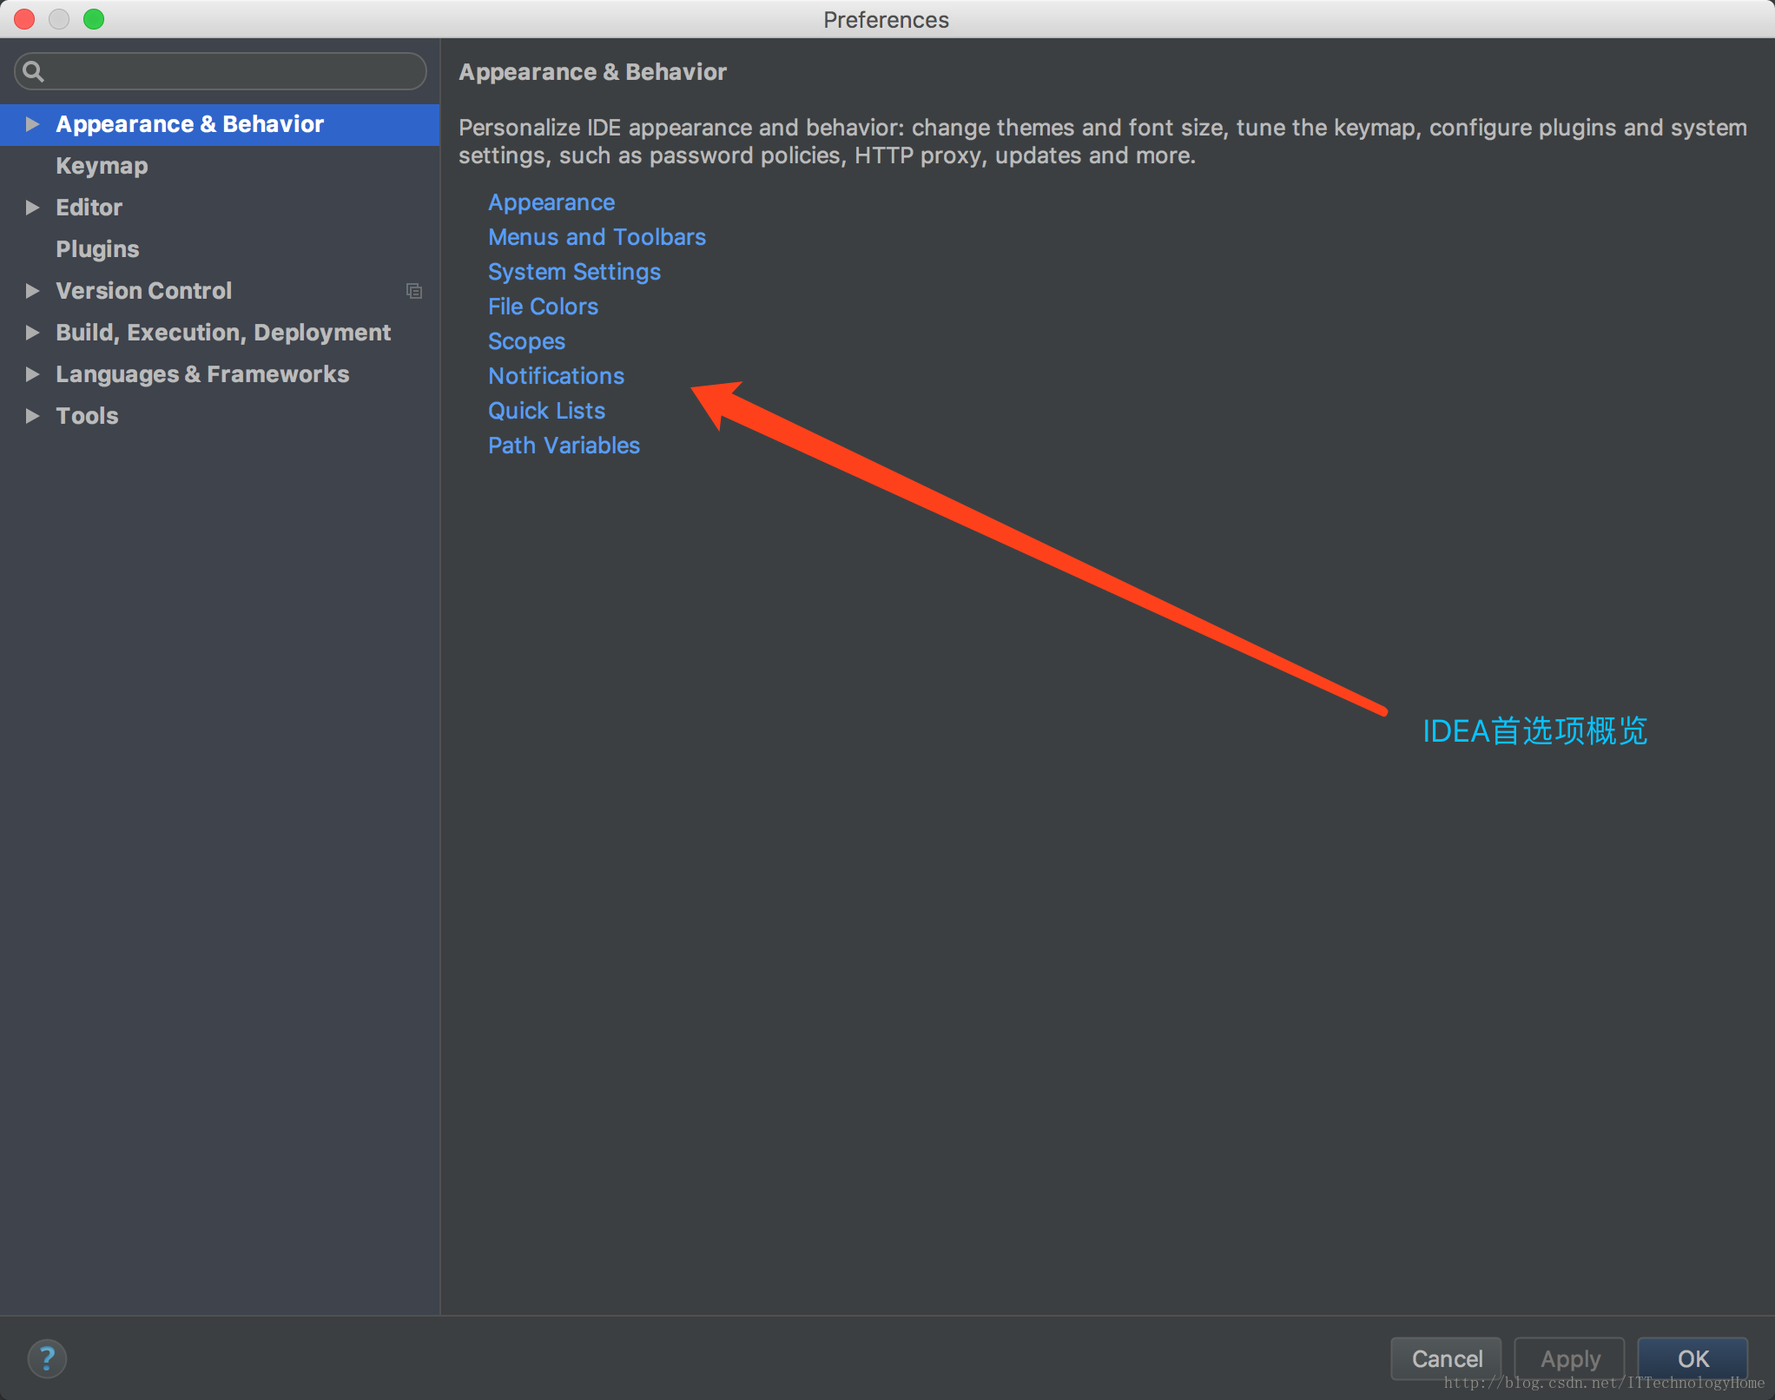Expand Languages & Frameworks arrow
Image resolution: width=1775 pixels, height=1400 pixels.
point(32,374)
